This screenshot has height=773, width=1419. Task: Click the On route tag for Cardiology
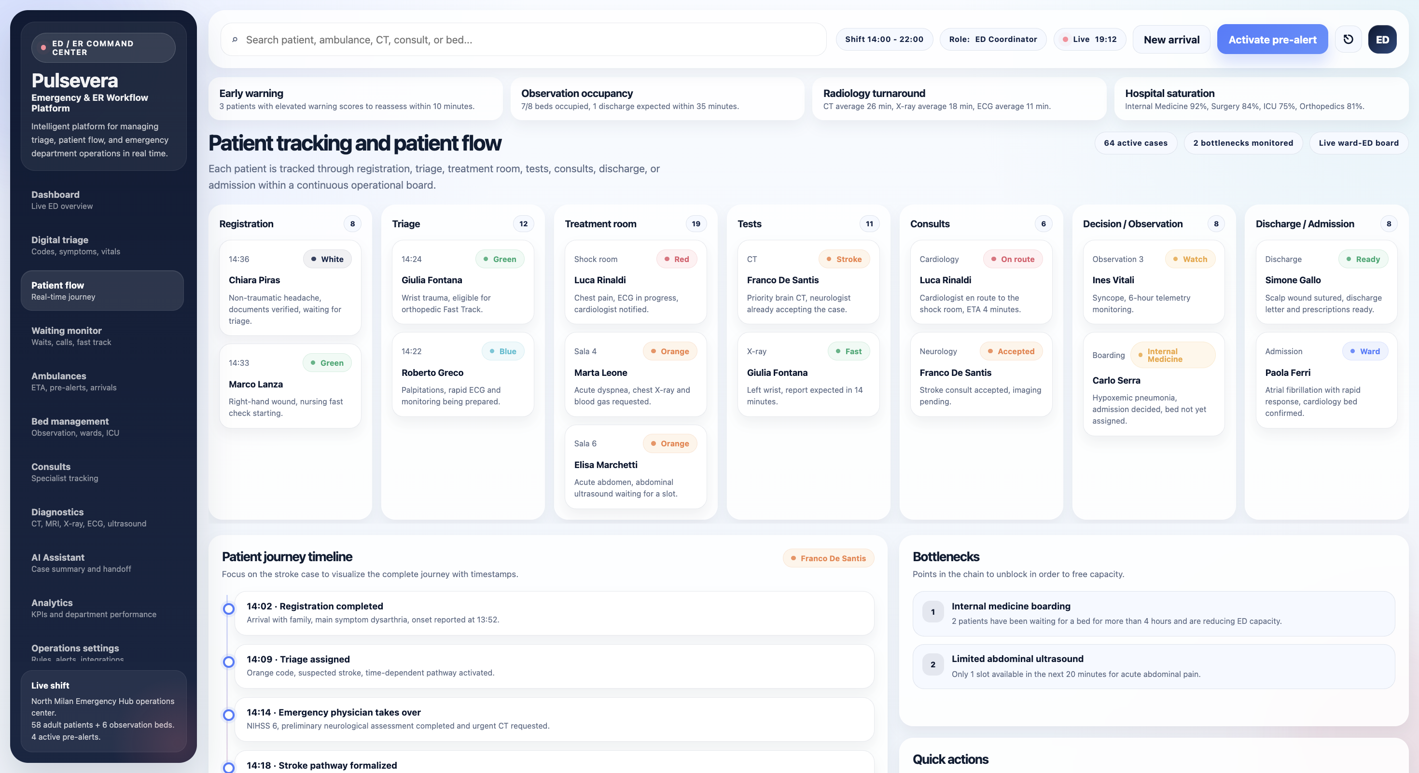click(1013, 259)
